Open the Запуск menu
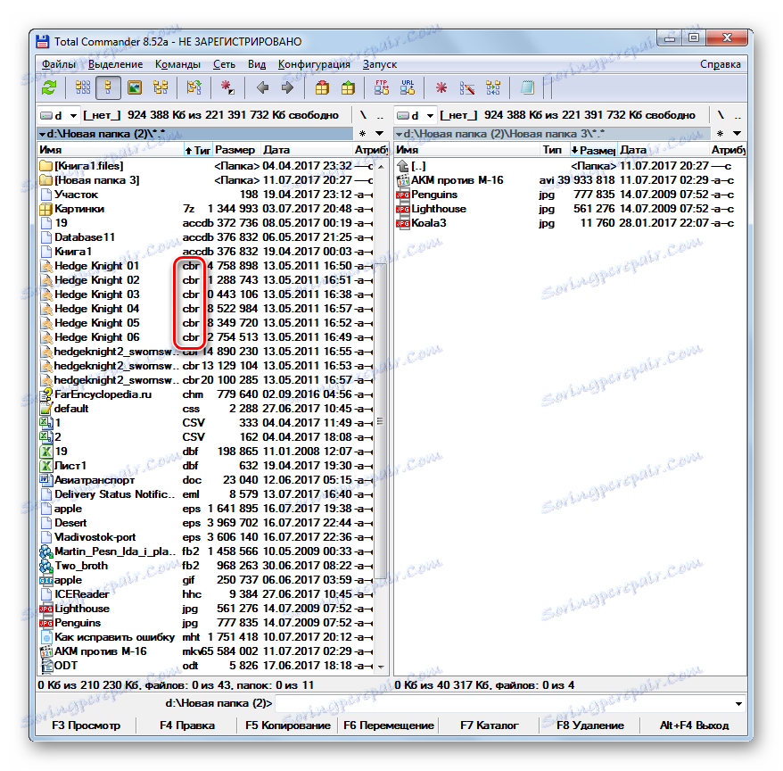Screen dimensions: 783x771 [x=380, y=64]
